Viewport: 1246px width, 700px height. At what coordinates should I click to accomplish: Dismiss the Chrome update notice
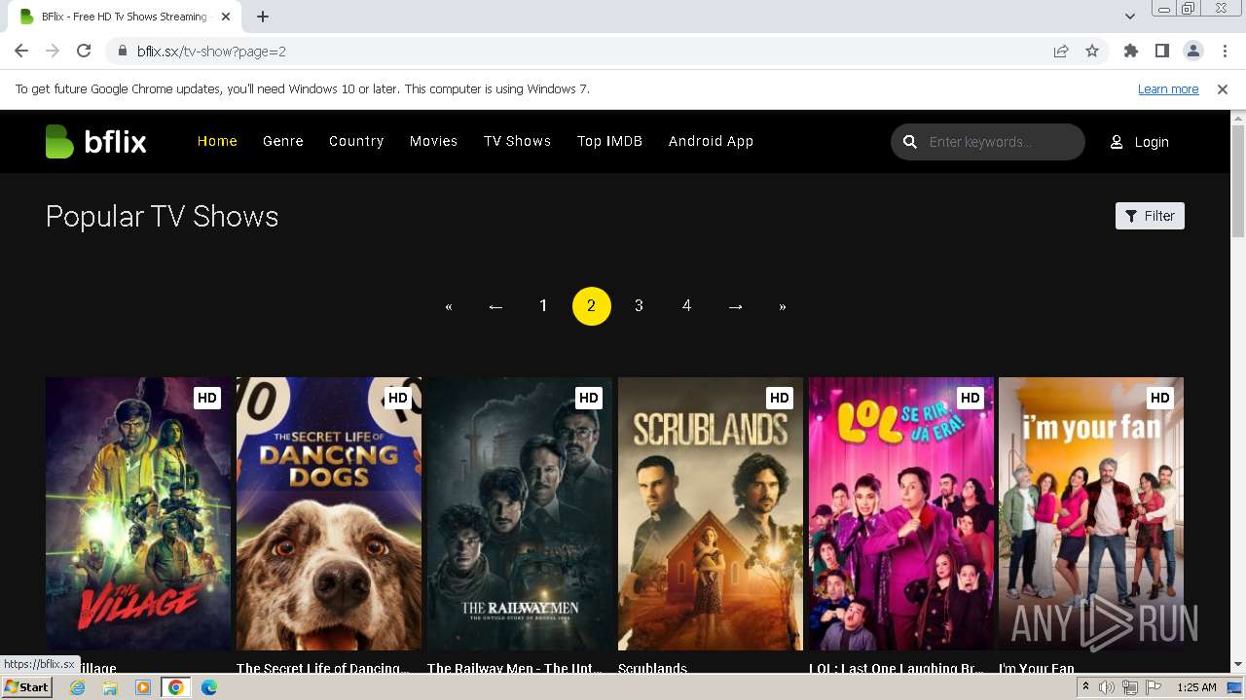pyautogui.click(x=1223, y=89)
